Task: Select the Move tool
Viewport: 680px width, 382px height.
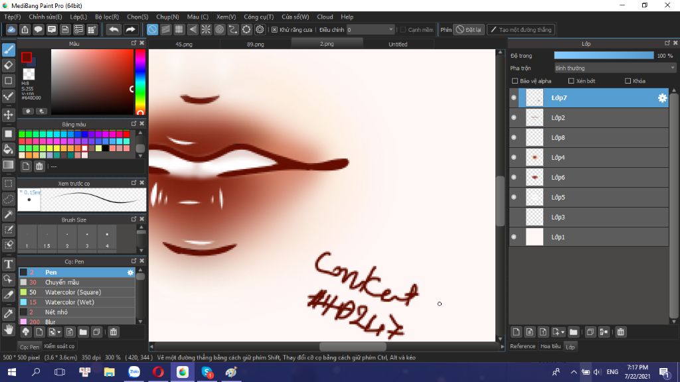Action: (x=8, y=115)
